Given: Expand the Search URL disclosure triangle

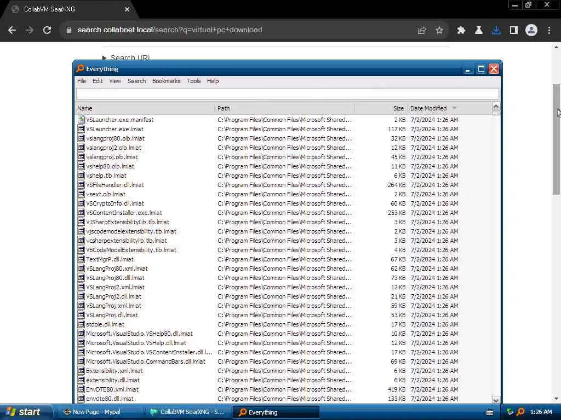Looking at the screenshot, I should (x=104, y=57).
